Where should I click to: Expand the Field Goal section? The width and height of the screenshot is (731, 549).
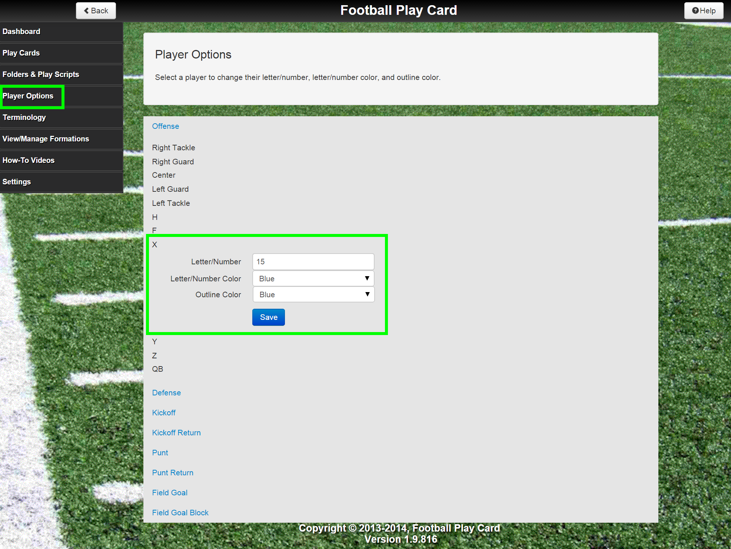click(170, 493)
